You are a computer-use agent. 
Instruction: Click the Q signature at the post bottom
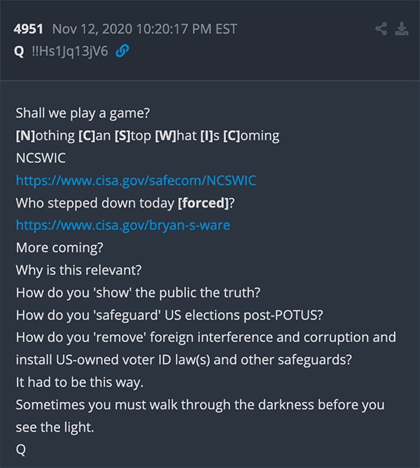(x=20, y=450)
